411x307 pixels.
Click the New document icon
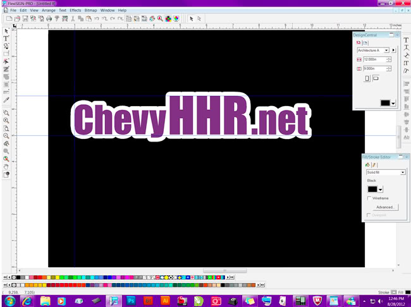[x=9, y=18]
